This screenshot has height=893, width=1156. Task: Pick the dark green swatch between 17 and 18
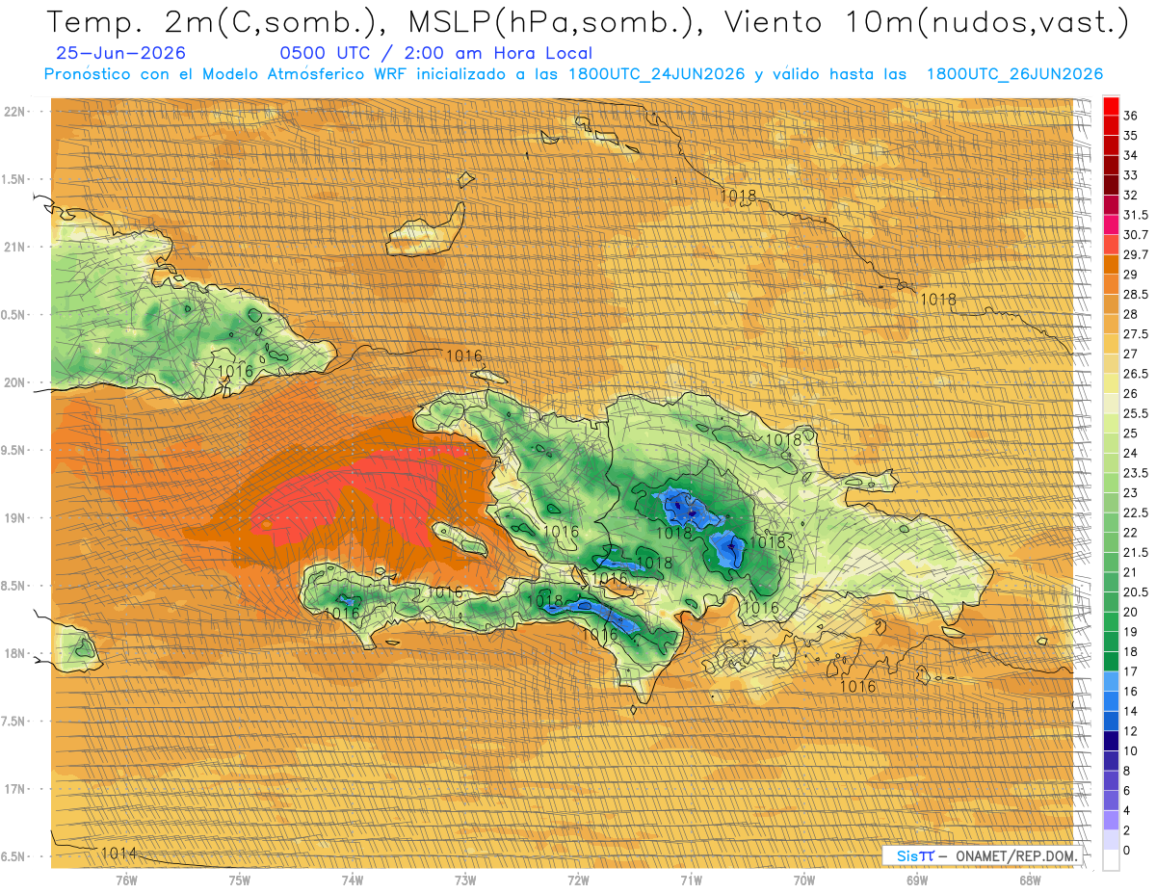pos(1111,661)
